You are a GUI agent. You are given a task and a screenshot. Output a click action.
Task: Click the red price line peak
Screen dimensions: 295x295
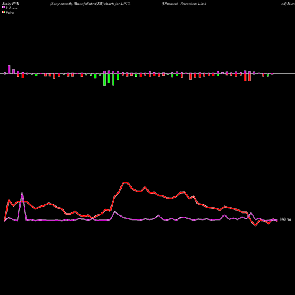pyautogui.click(x=126, y=183)
